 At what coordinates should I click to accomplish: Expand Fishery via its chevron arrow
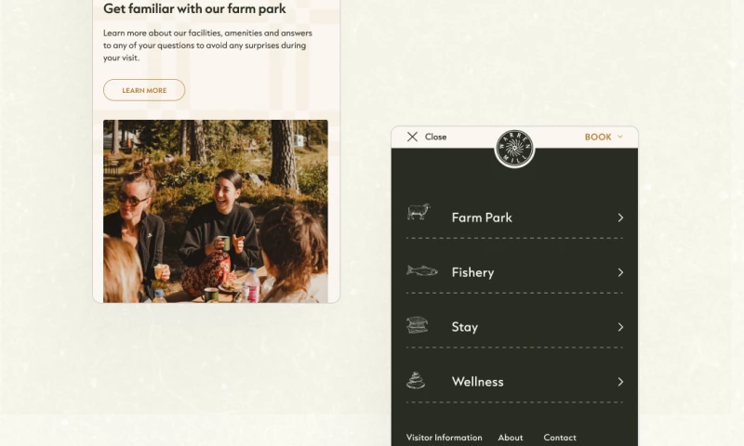[620, 272]
